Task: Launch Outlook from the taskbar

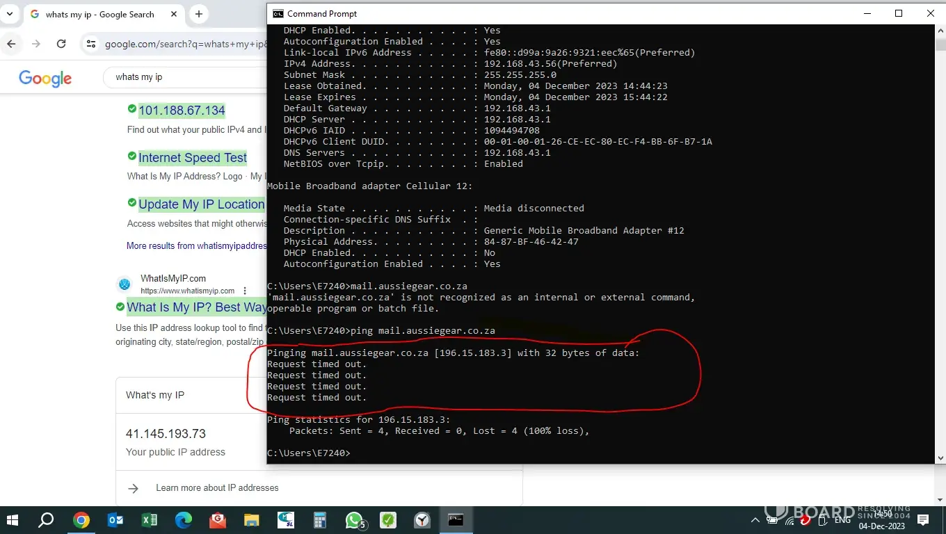Action: click(x=115, y=519)
